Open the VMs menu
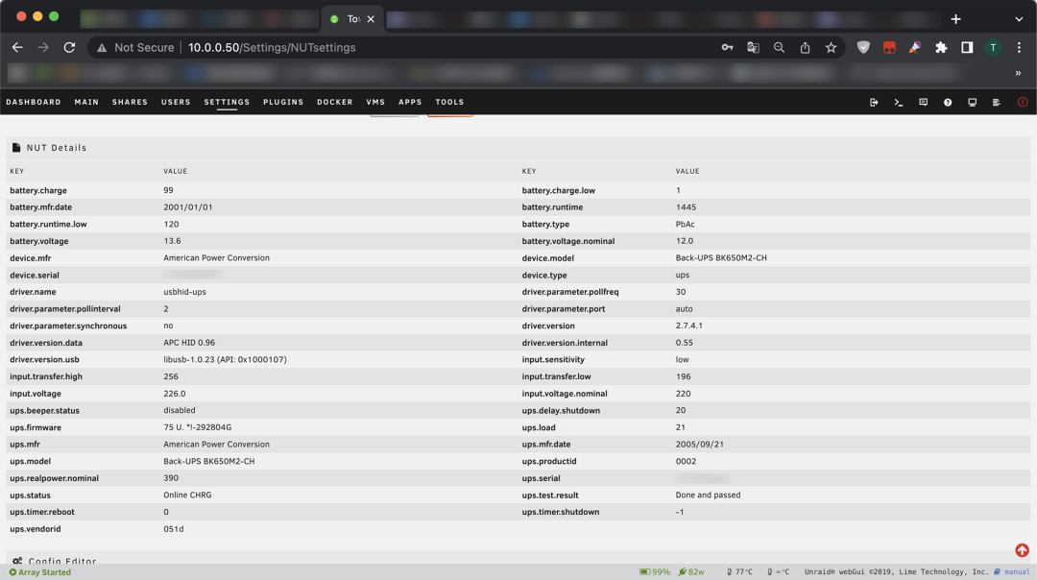The width and height of the screenshot is (1037, 580). [x=375, y=103]
